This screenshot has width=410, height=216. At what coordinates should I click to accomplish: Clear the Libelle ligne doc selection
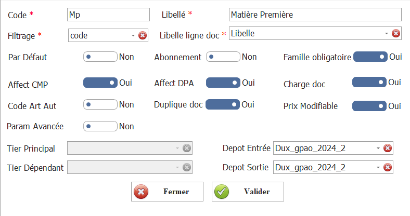tap(395, 33)
